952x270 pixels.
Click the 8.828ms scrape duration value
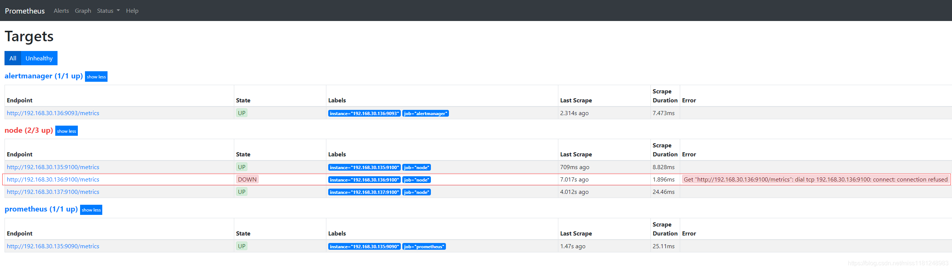coord(664,167)
